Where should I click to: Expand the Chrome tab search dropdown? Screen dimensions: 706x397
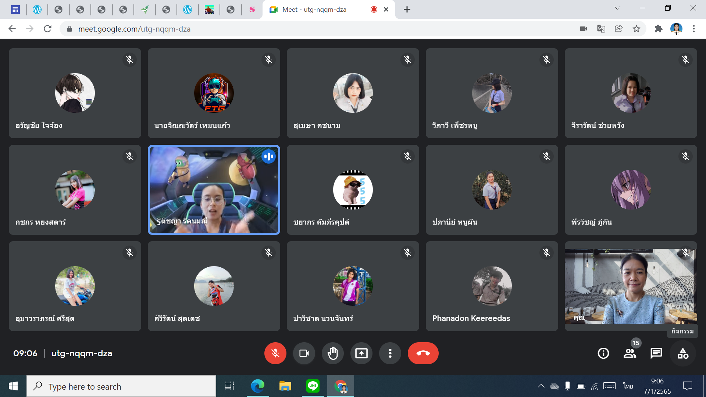pos(617,8)
